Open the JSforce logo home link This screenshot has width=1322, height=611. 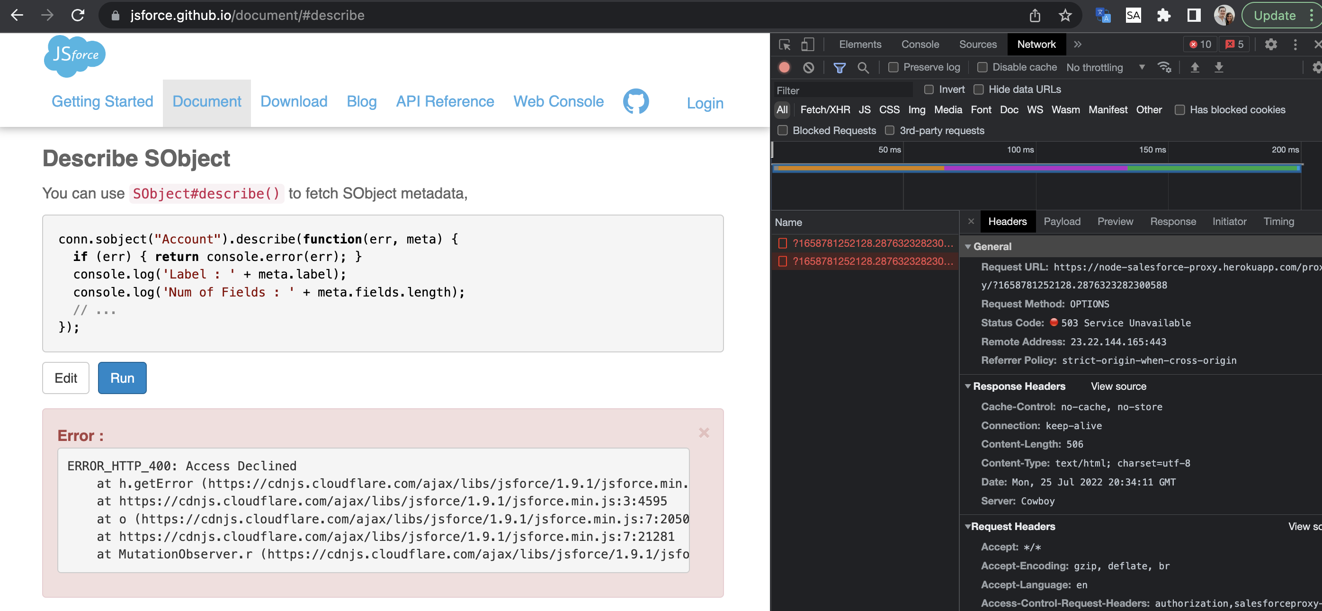pyautogui.click(x=74, y=55)
